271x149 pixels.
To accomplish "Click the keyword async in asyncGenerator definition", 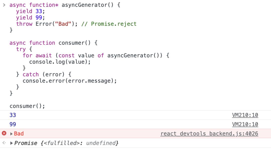I will [18, 5].
